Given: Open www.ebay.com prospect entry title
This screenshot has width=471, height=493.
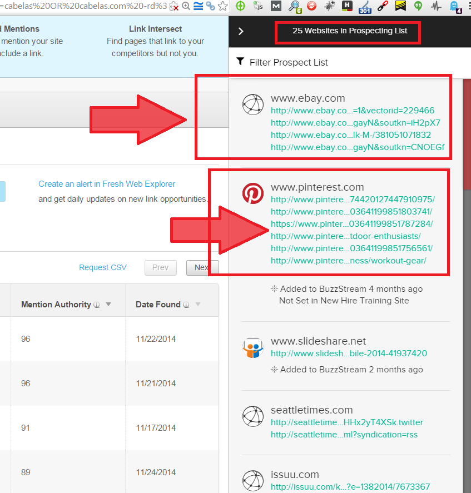Looking at the screenshot, I should point(308,98).
